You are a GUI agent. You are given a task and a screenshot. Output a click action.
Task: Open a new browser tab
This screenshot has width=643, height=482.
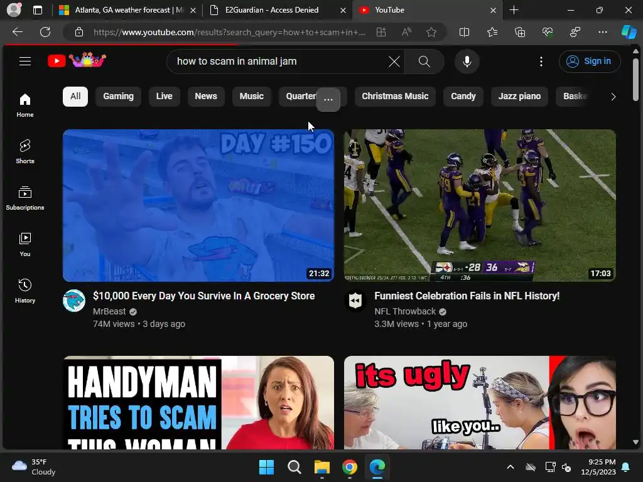tap(514, 10)
